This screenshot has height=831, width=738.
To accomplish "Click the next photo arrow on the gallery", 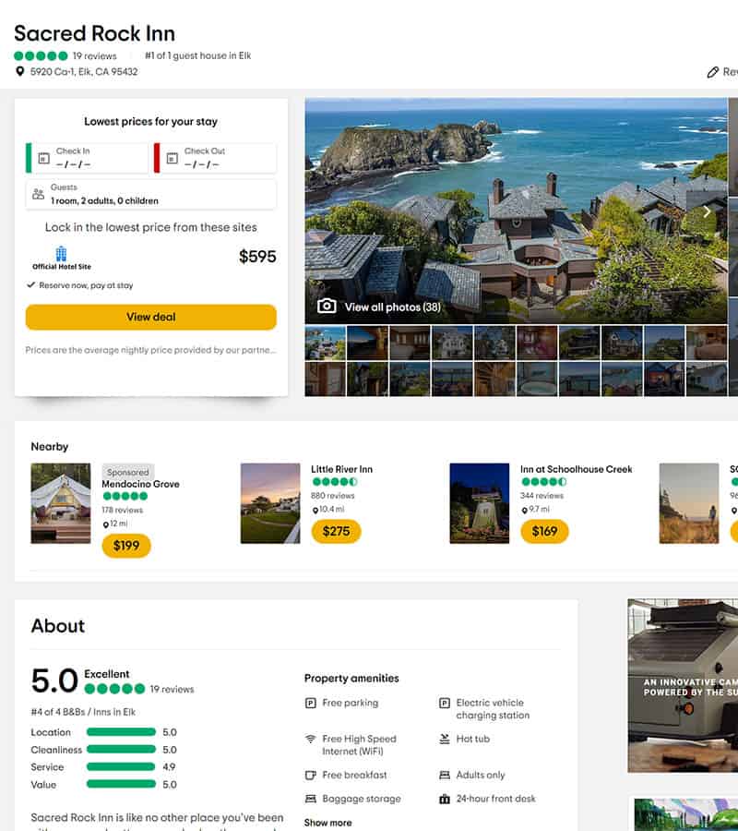I will pos(708,211).
